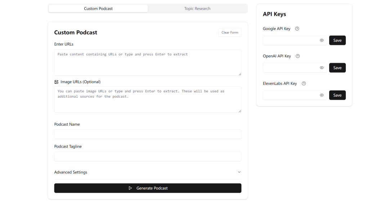Click the help icon beside ElevenLabs API Key
389x204 pixels.
pyautogui.click(x=304, y=84)
